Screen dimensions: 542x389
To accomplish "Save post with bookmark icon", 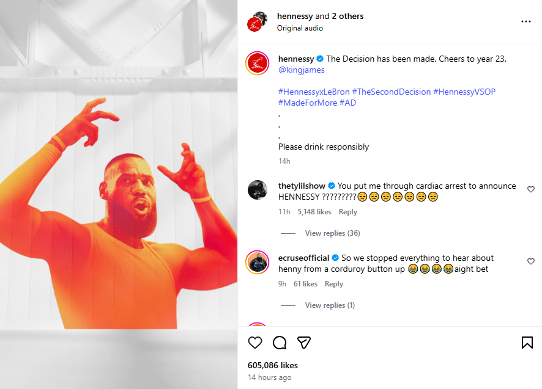I will (527, 343).
